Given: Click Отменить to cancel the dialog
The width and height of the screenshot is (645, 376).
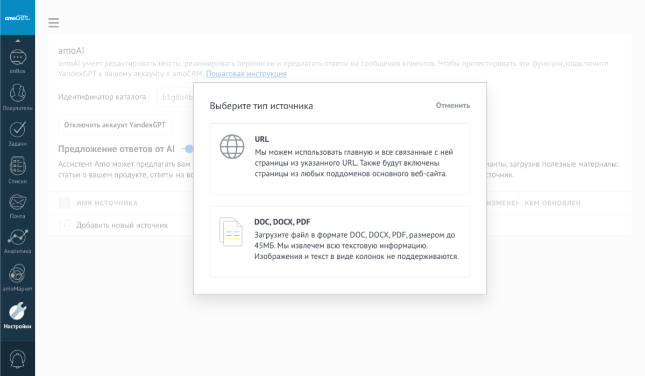Looking at the screenshot, I should 452,105.
